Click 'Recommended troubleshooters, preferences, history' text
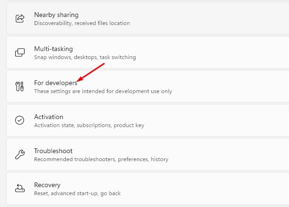The image size is (289, 207). click(101, 159)
